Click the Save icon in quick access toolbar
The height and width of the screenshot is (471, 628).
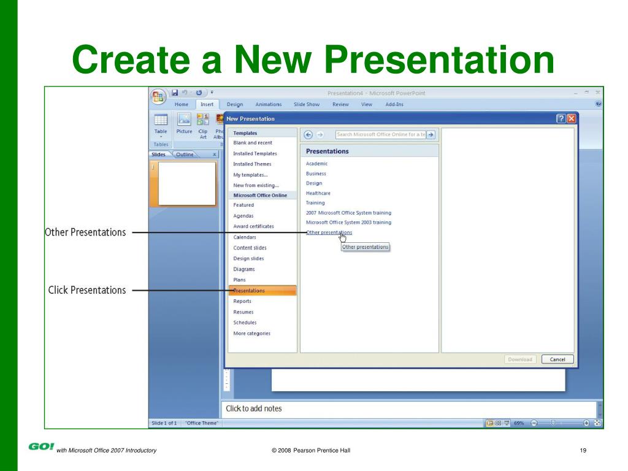175,93
